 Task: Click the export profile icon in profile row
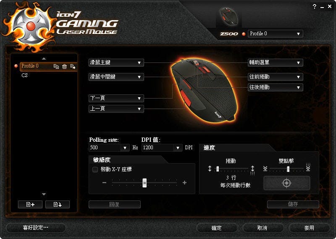(x=73, y=67)
